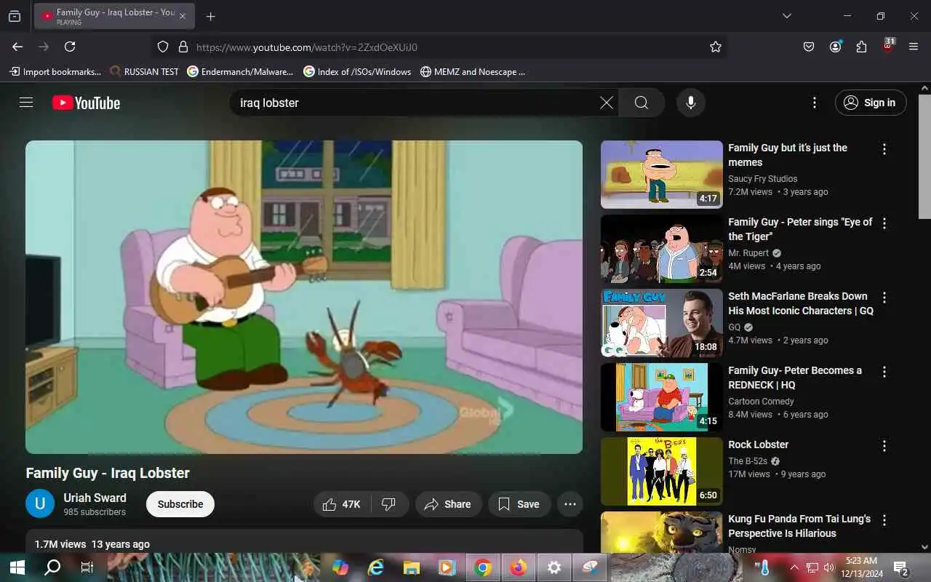931x582 pixels.
Task: Open Firefox application menu
Action: point(914,47)
